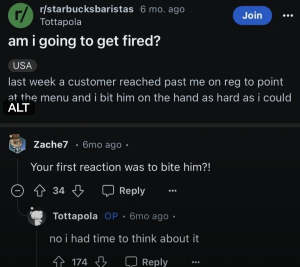Open Zache7's user profile
The image size is (300, 267).
[x=51, y=145]
